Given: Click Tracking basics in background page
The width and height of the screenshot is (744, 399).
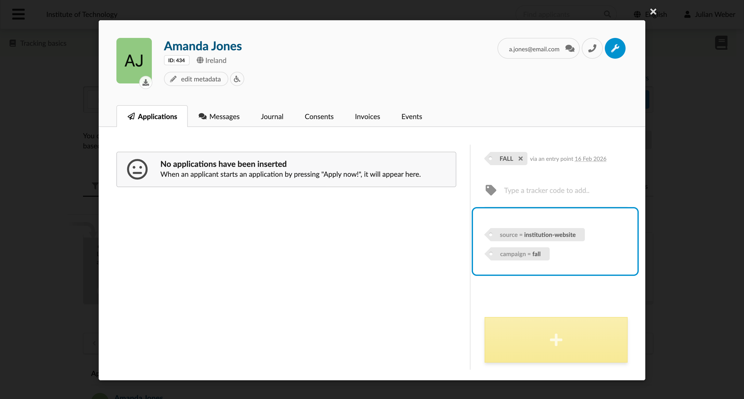Looking at the screenshot, I should click(x=43, y=43).
